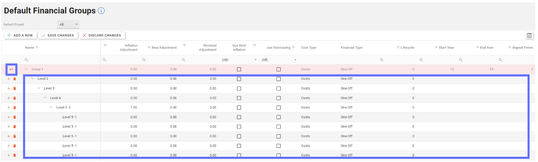The height and width of the screenshot is (162, 538).
Task: Click the Save Changes button
Action: point(58,35)
